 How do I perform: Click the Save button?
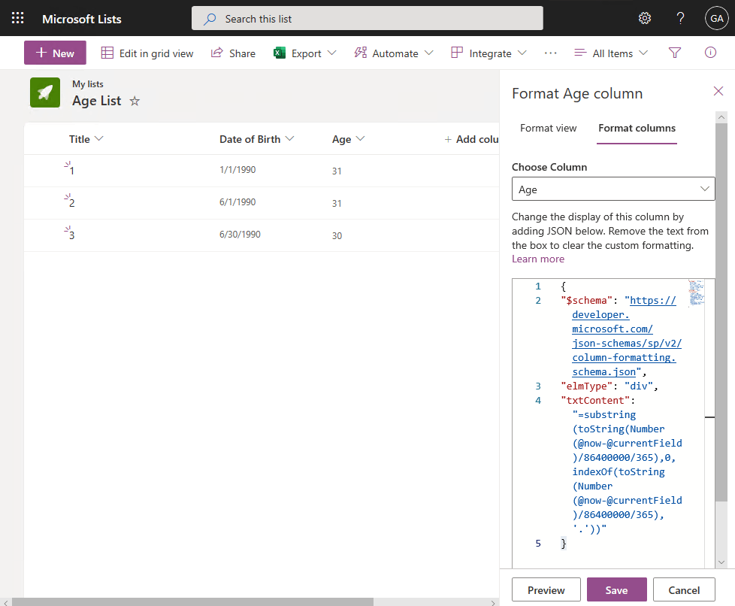[616, 590]
